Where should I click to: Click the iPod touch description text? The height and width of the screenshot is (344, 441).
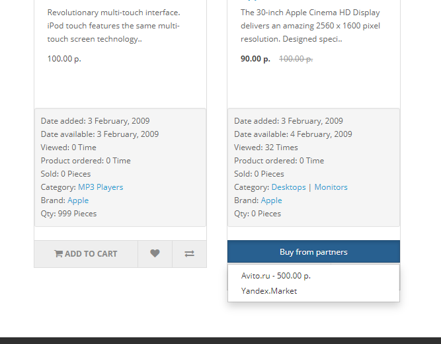(114, 26)
